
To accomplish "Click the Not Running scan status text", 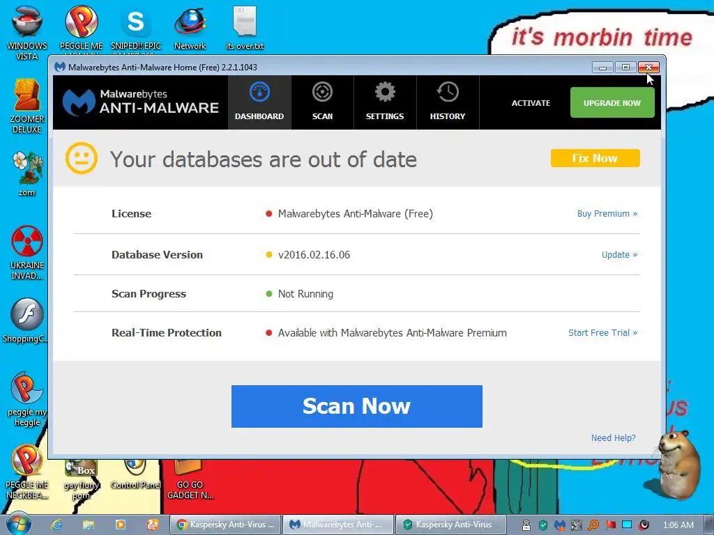I will [x=305, y=294].
